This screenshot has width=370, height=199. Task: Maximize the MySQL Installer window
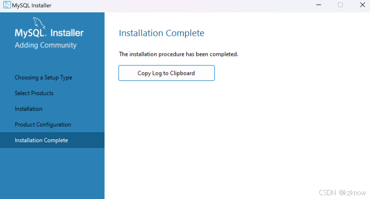coord(340,5)
